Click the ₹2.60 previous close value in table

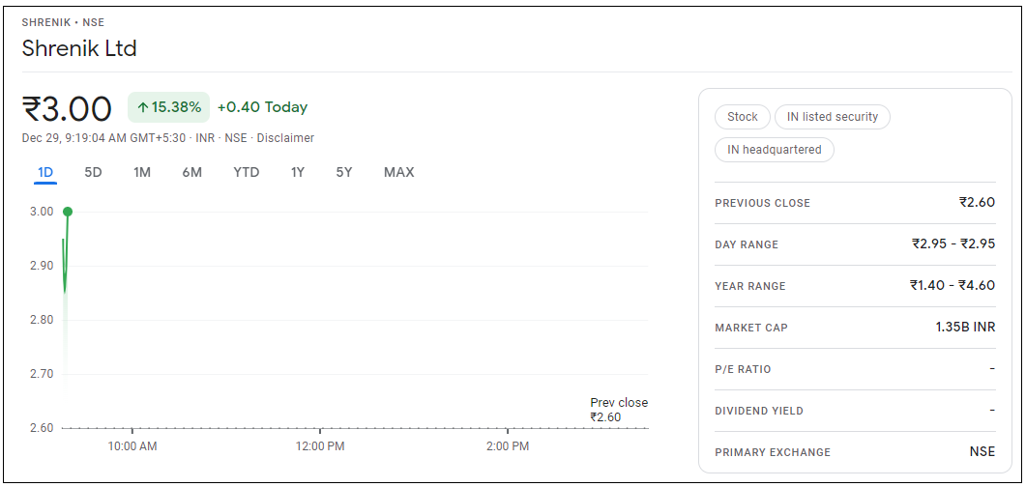[977, 203]
